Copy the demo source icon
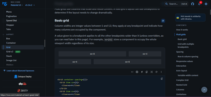 pyautogui.click(x=147, y=72)
